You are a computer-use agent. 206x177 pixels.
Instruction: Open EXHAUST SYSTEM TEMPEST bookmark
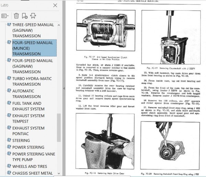tap(28, 118)
